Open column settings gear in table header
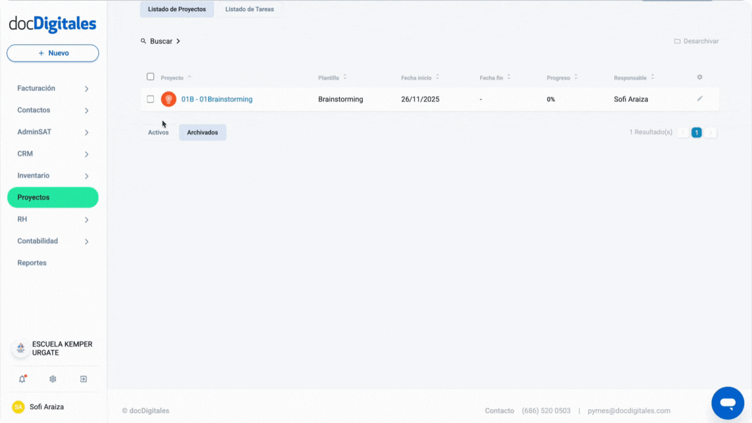This screenshot has height=423, width=752. point(699,77)
